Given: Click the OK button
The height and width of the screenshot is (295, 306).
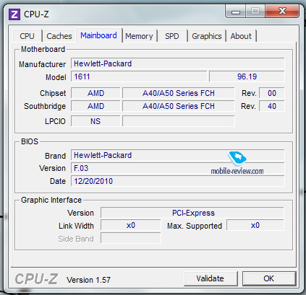Looking at the screenshot, I should (x=269, y=278).
